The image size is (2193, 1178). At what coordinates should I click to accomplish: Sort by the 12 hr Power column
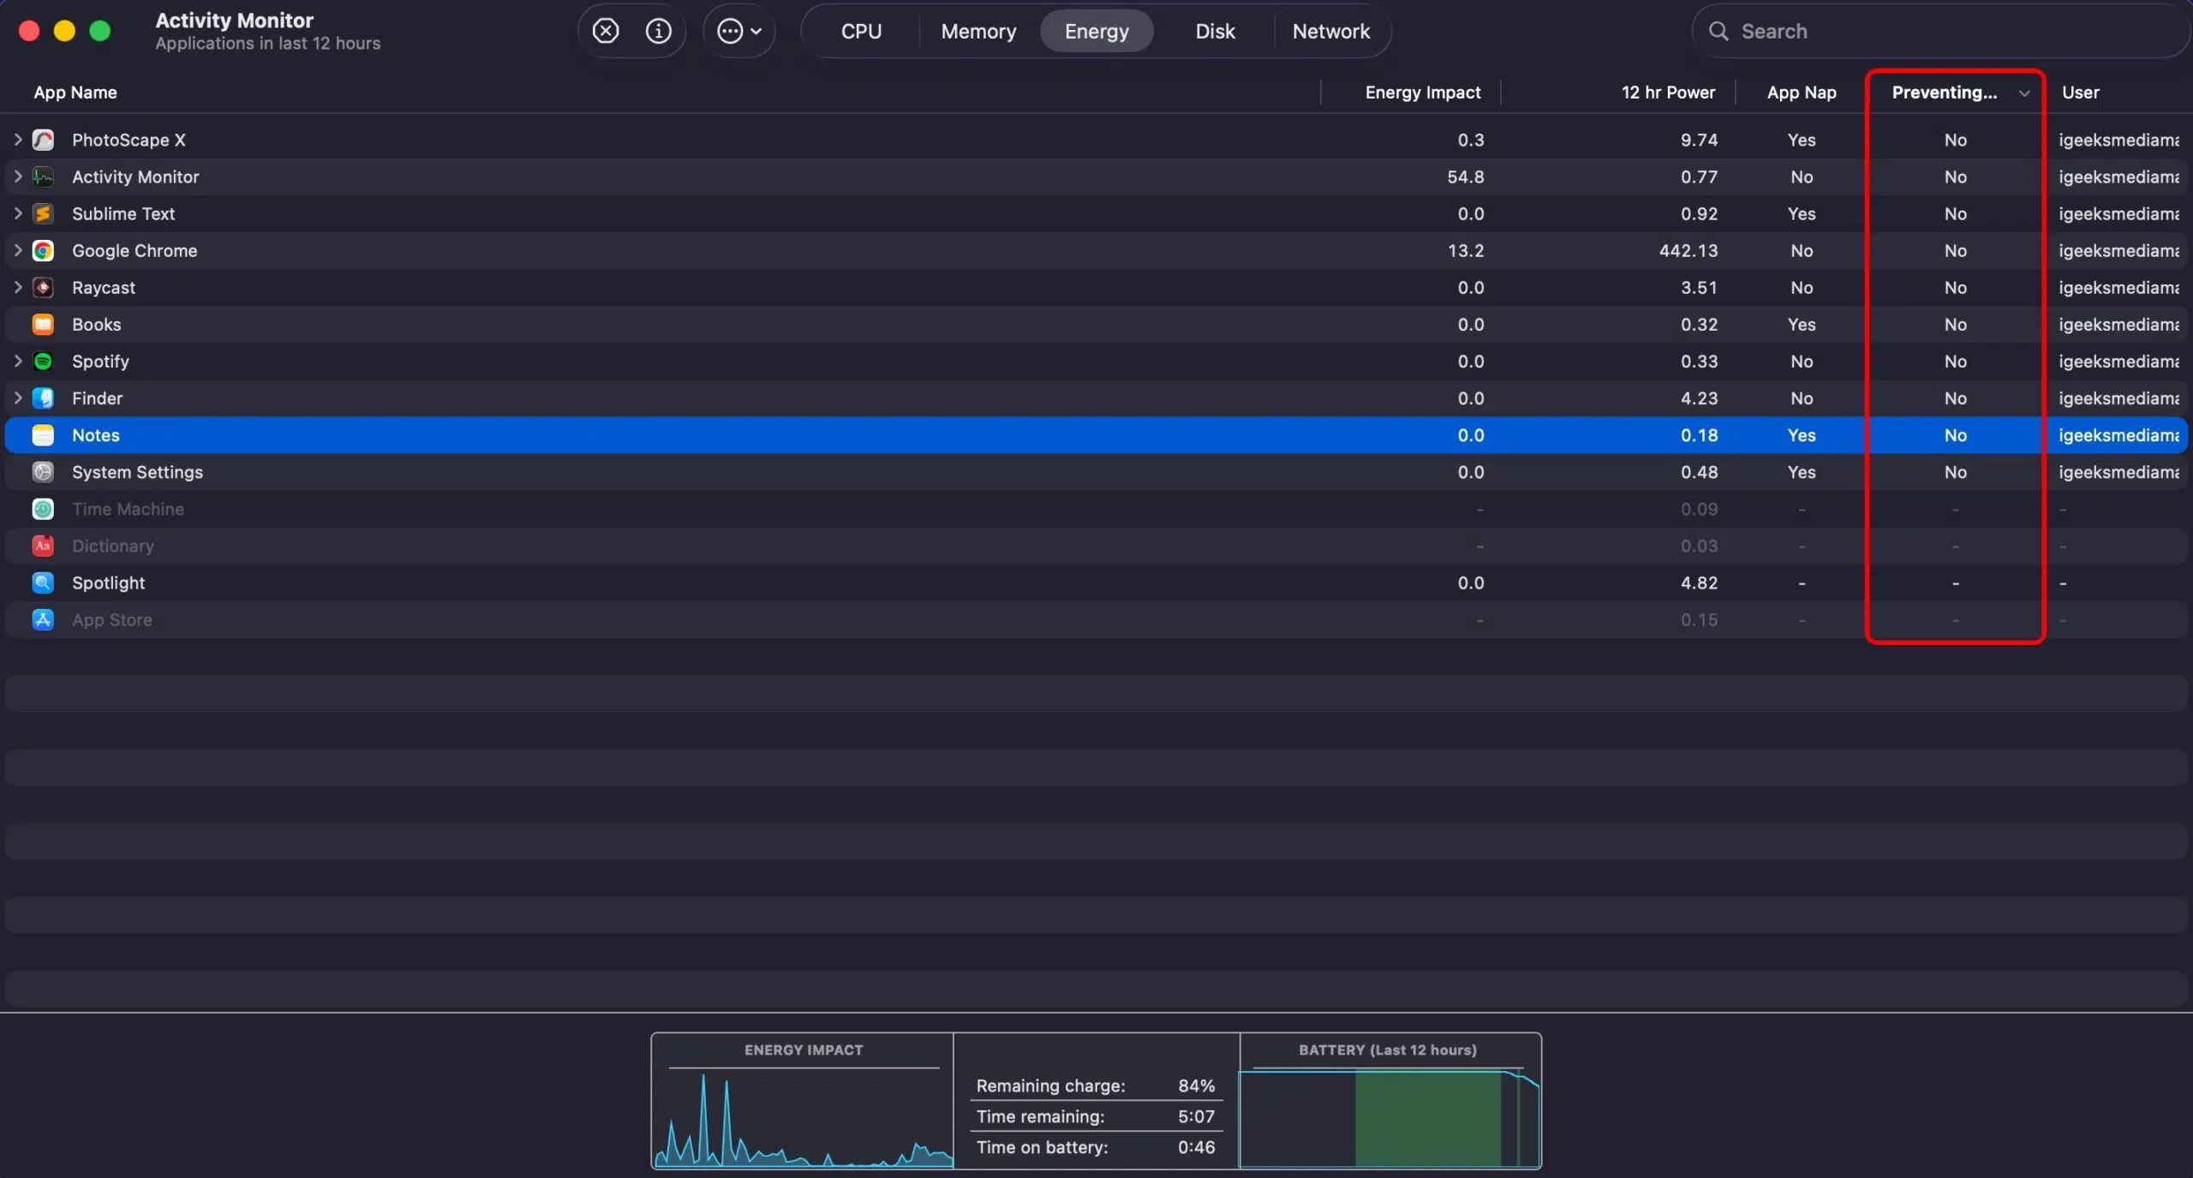point(1668,93)
